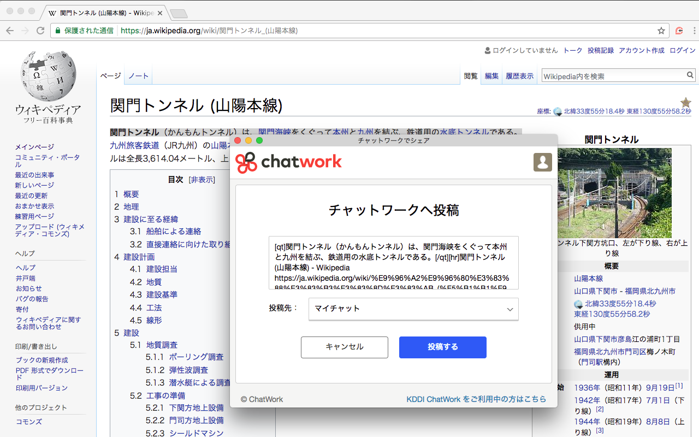Open KDDI ChatWork users link

pos(476,399)
